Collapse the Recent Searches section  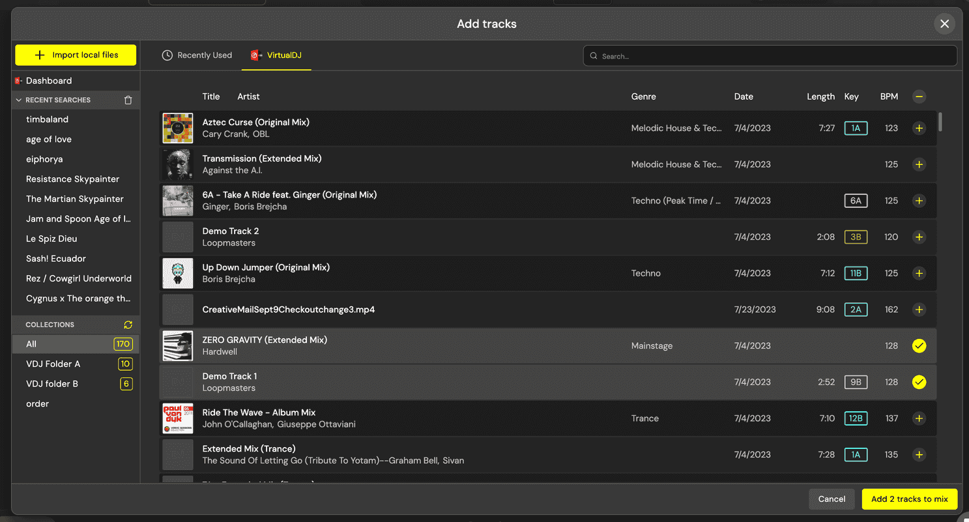(19, 100)
